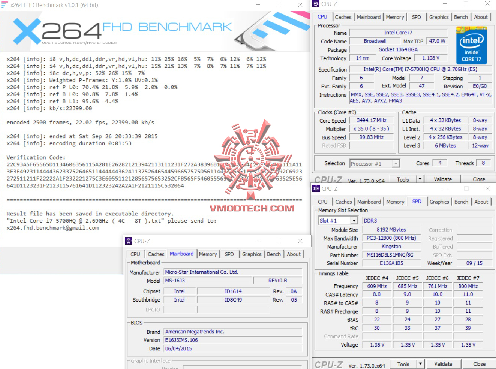Open Mainboard tab in the top CPU-Z window
Image resolution: width=496 pixels, height=369 pixels.
pyautogui.click(x=369, y=17)
